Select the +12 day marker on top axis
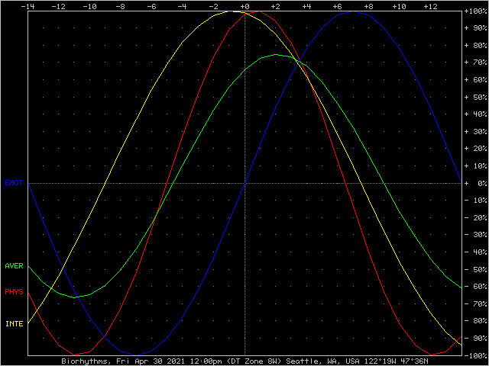489x366 pixels. click(430, 6)
